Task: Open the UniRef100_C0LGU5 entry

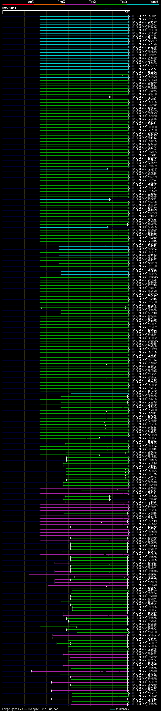Action: pos(144,555)
